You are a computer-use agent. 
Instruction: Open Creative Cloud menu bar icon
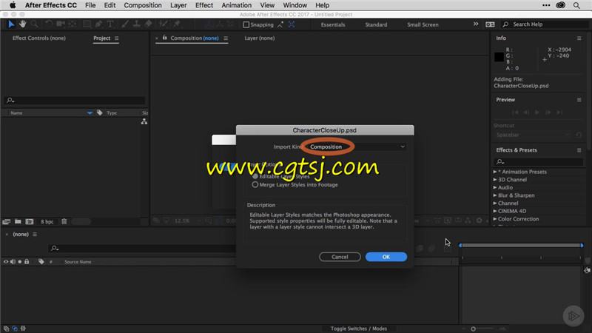tap(561, 5)
